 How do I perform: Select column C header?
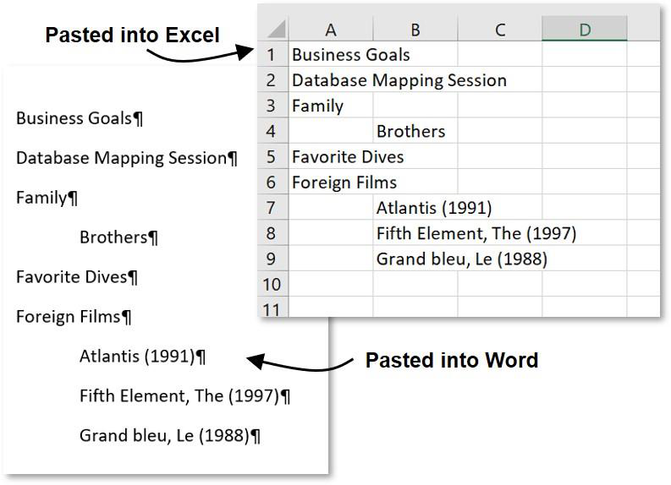(x=500, y=30)
